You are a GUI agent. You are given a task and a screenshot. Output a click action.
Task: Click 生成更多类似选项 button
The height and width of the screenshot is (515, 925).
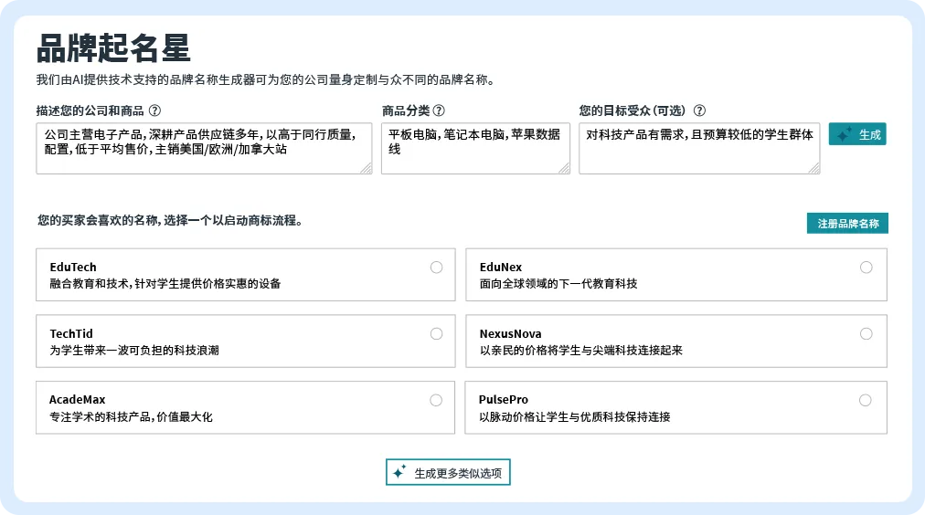coord(448,473)
